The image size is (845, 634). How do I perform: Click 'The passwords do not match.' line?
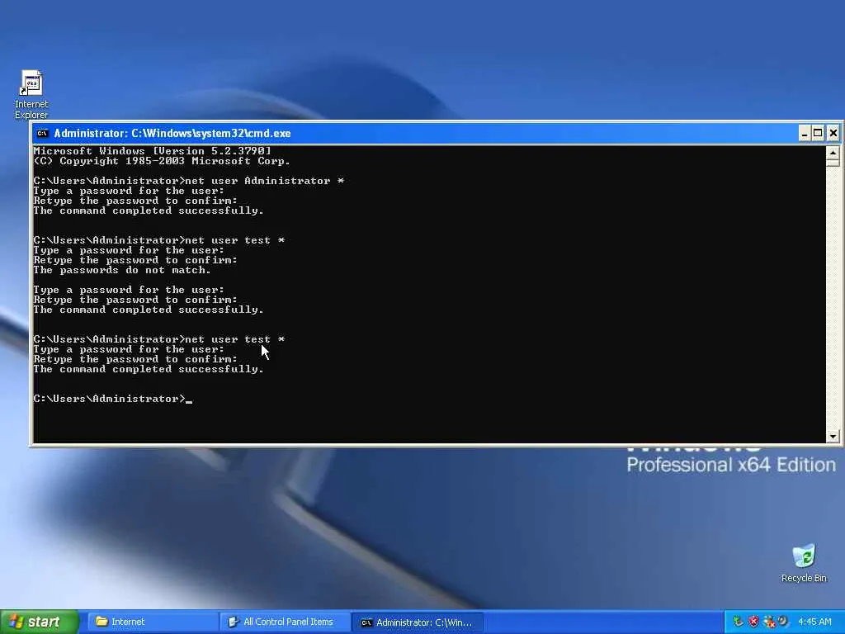pyautogui.click(x=122, y=270)
